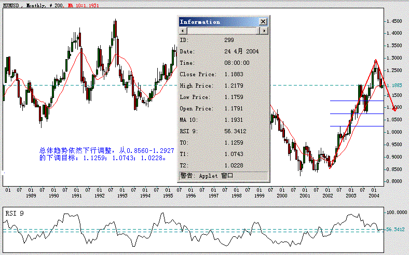
Task: Click the blue Chinese trend annotation text
Action: pos(107,154)
